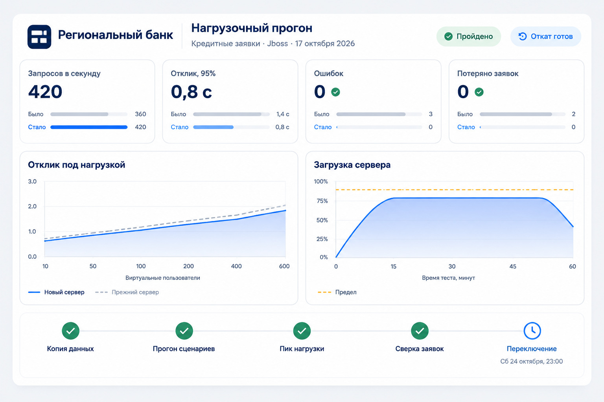Screen dimensions: 604x402
Task: Click the green checkmark next to Потеряно заявок value
Action: click(x=479, y=92)
